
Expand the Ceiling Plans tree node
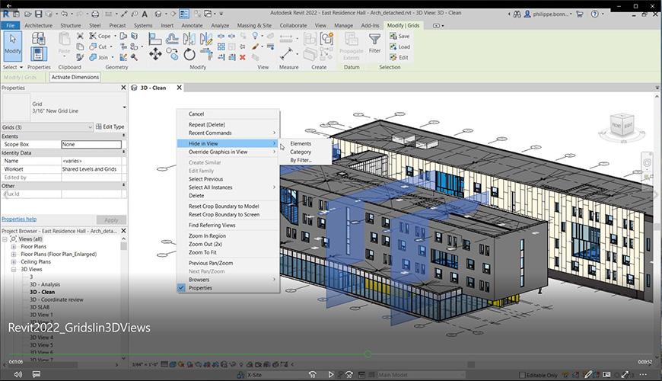(x=14, y=262)
